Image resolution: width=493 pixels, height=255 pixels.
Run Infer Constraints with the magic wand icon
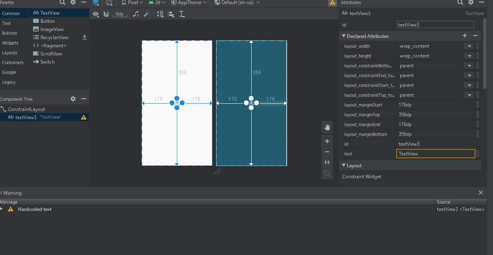(x=147, y=14)
